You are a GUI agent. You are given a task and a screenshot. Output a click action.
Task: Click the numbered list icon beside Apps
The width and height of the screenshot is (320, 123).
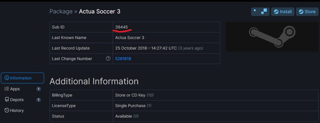pos(7,89)
